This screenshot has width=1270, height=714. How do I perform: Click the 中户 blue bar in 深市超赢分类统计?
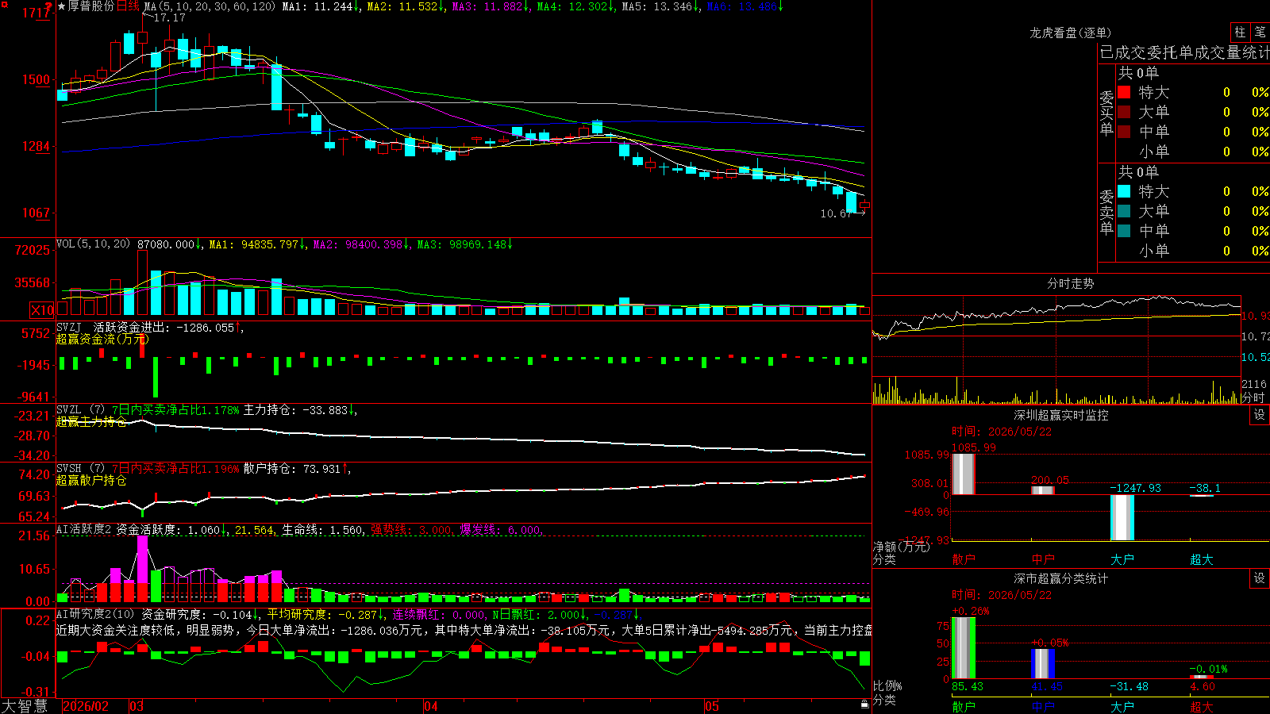[x=1043, y=663]
